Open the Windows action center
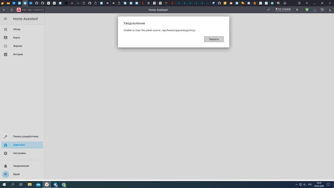 [328, 184]
